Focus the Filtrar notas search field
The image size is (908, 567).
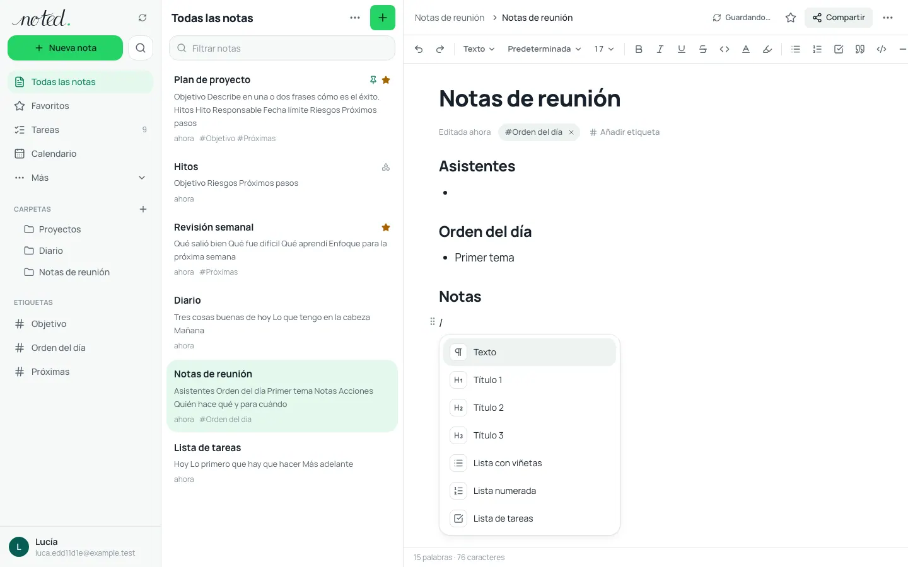tap(282, 48)
